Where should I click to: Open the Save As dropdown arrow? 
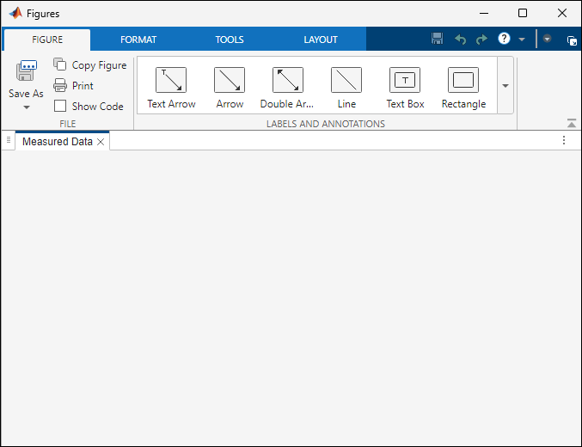pos(27,107)
